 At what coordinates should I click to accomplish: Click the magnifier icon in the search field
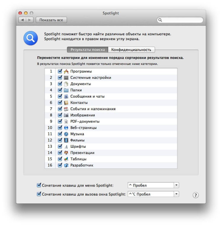(x=160, y=20)
